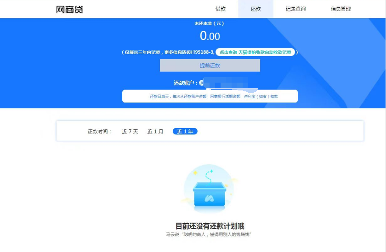Open the 记录查询 tab
This screenshot has height=252, width=386.
point(295,9)
